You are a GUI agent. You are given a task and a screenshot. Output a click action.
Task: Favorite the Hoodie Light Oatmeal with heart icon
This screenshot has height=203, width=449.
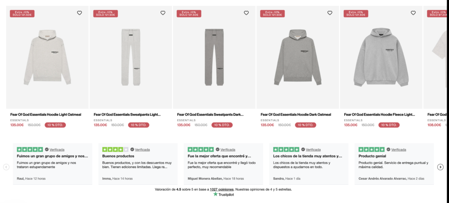[x=79, y=13]
